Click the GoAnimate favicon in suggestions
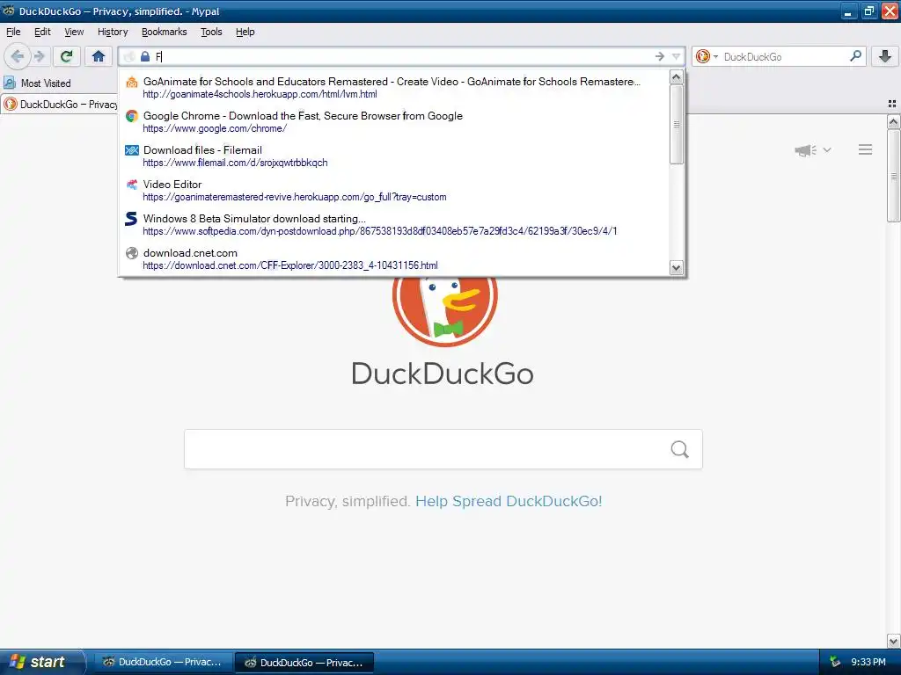 pyautogui.click(x=132, y=82)
